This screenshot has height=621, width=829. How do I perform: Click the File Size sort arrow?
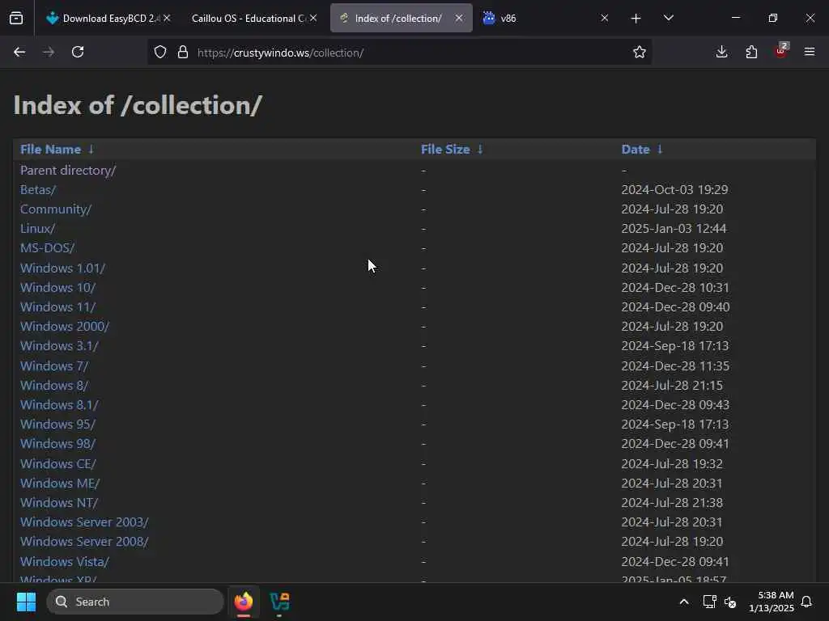coord(480,150)
